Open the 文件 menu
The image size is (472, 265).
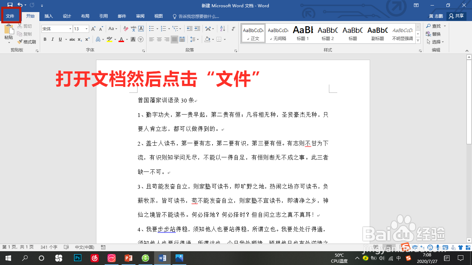tap(11, 16)
